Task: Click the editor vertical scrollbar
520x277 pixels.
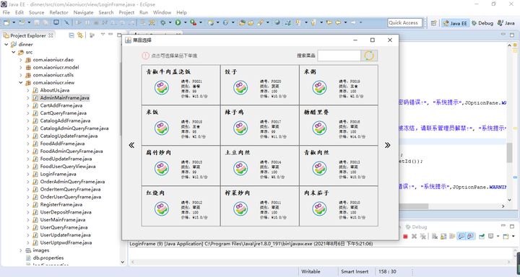Action: [x=510, y=123]
